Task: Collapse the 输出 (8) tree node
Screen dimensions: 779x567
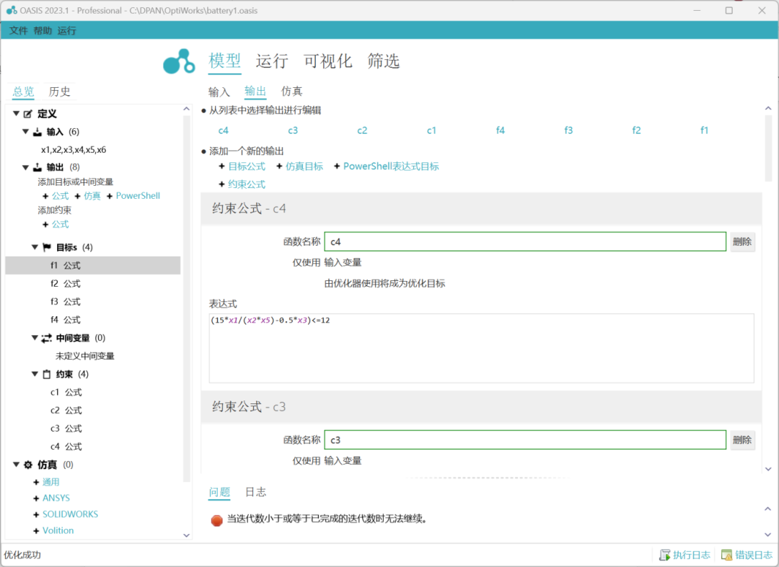Action: click(25, 167)
